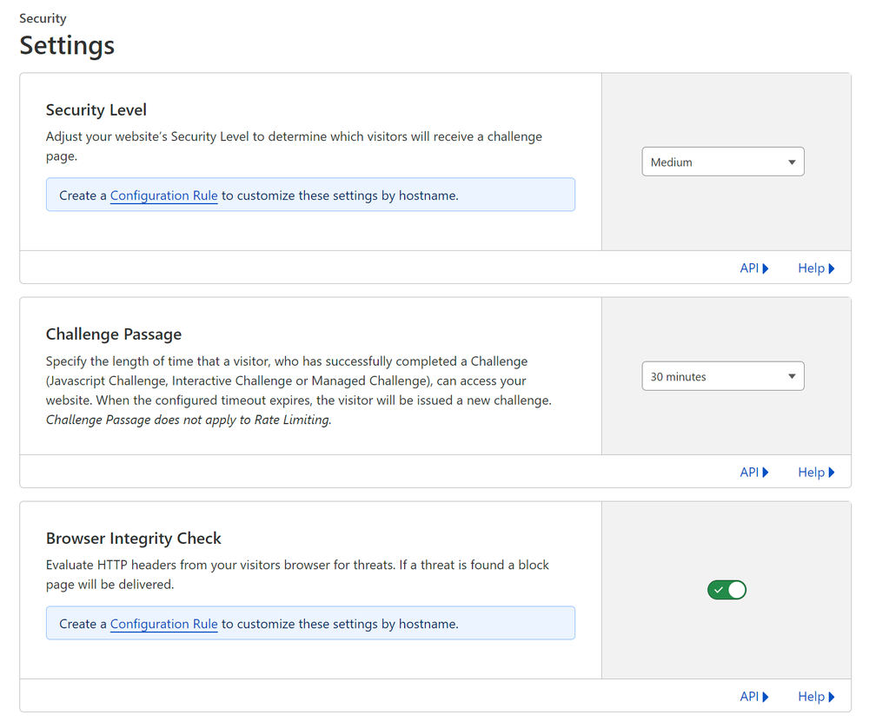Click the Security Level section heading
The width and height of the screenshot is (869, 728).
tap(96, 110)
